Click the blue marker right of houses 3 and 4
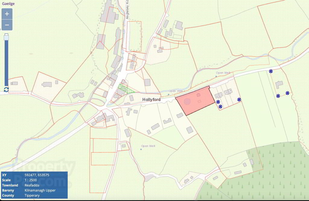This screenshot has width=309, height=201. coord(239,100)
